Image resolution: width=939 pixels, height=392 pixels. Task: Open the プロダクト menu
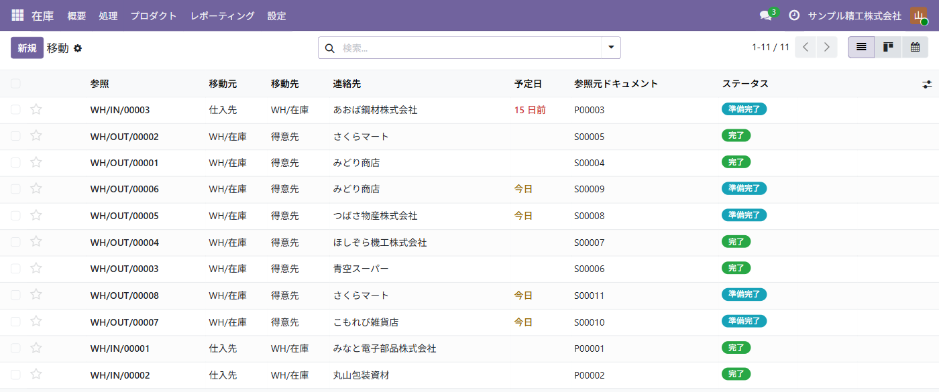pos(154,15)
